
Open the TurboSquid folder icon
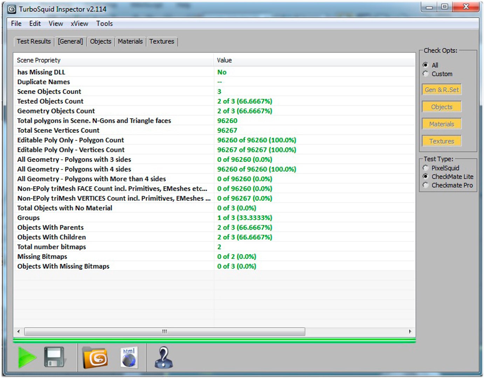95,358
